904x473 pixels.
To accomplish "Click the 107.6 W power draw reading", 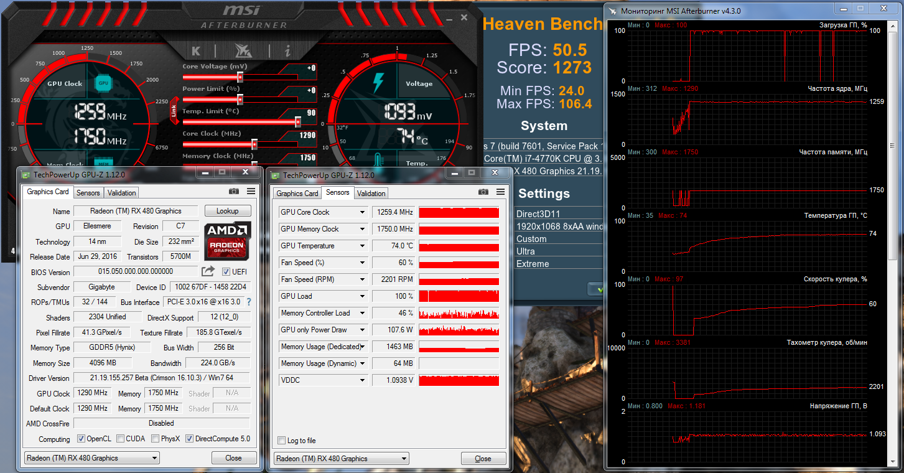I will coord(394,330).
